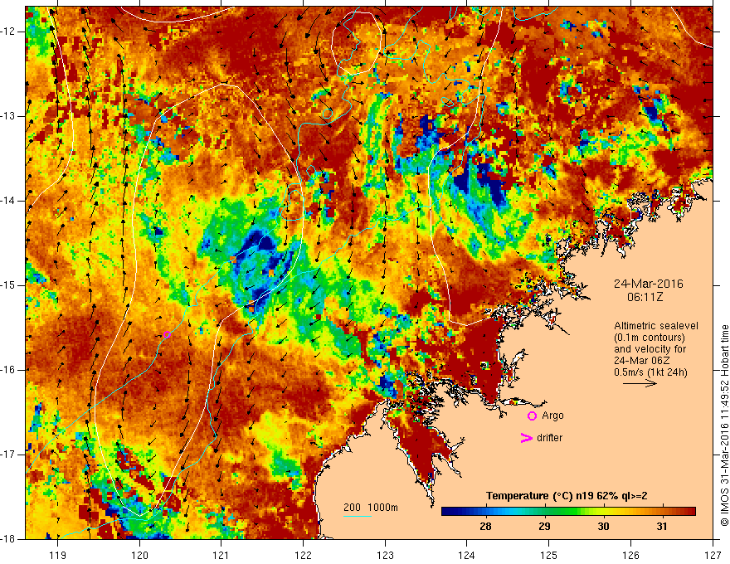
Task: Click the longitude axis label 120
Action: (x=139, y=555)
